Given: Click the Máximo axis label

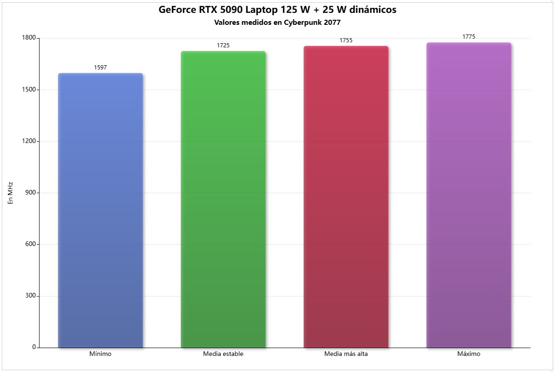Looking at the screenshot, I should pos(469,354).
